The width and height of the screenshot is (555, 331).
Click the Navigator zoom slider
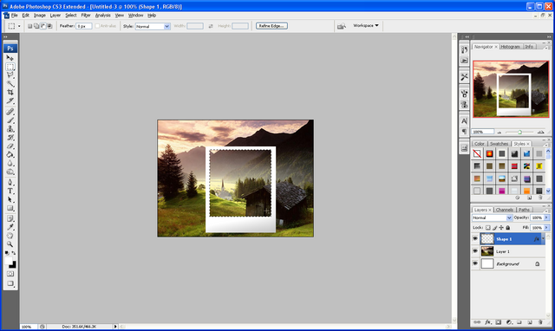[x=519, y=132]
